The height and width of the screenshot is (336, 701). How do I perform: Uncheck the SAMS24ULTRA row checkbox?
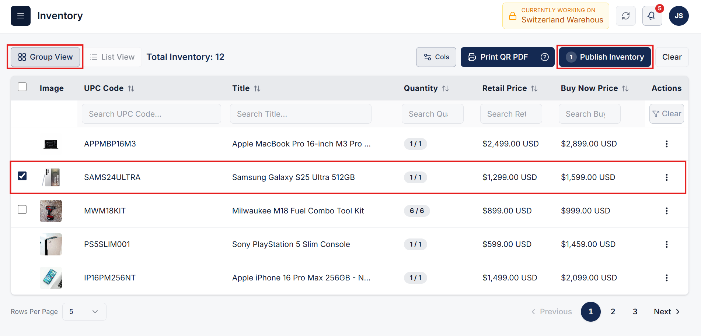(22, 176)
